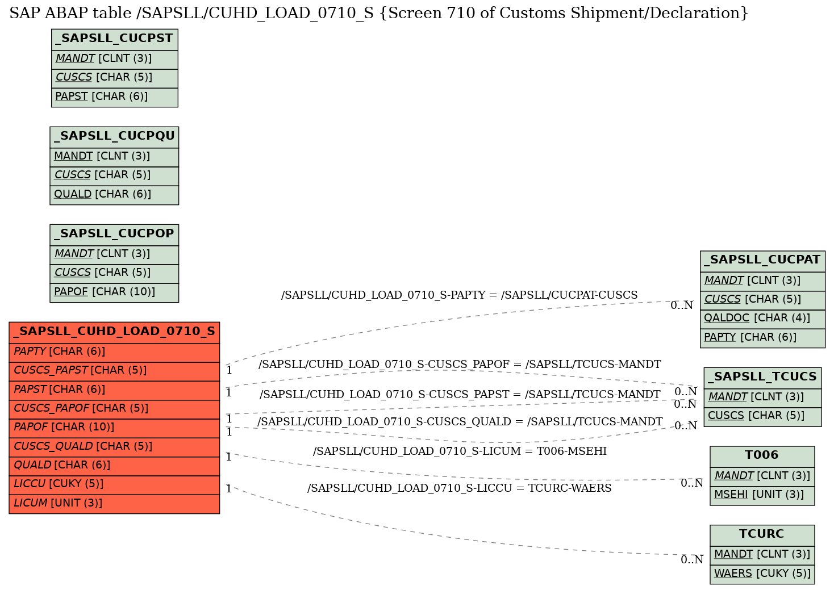The height and width of the screenshot is (590, 834).
Task: Click the _SAPSLL_TCUCS table header
Action: pos(762,378)
